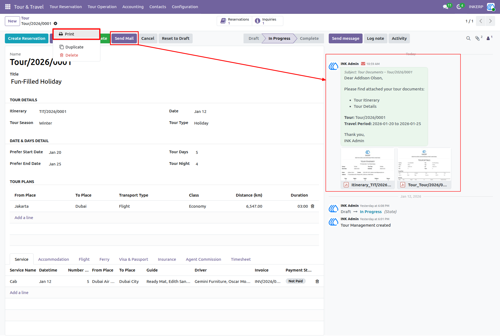Open the Accounting menu
Screen dimensions: 500x336
pyautogui.click(x=133, y=7)
